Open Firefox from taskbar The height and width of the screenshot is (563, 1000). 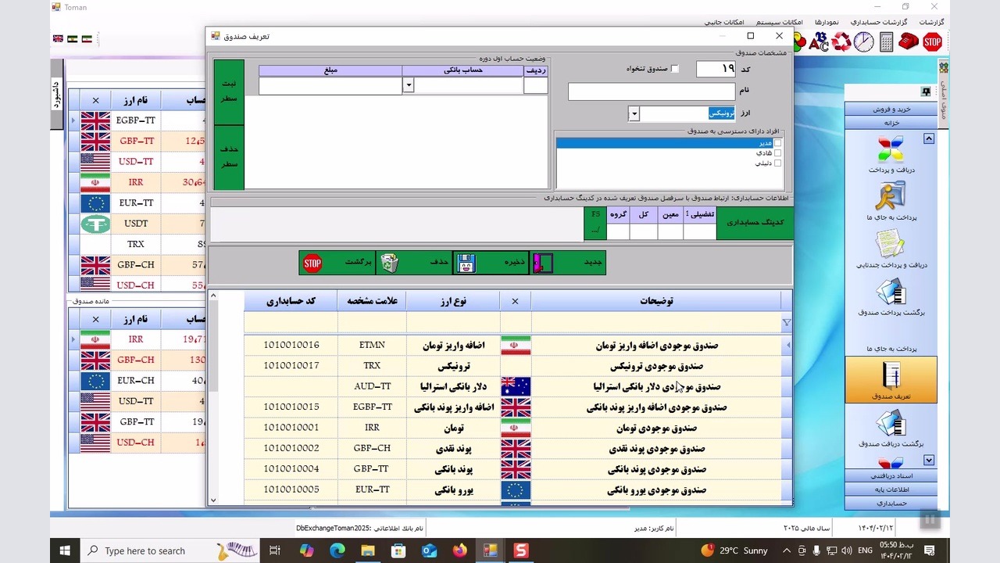click(459, 550)
